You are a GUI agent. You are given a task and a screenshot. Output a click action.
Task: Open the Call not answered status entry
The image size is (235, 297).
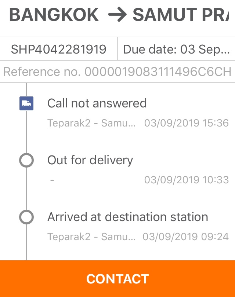[x=97, y=103]
